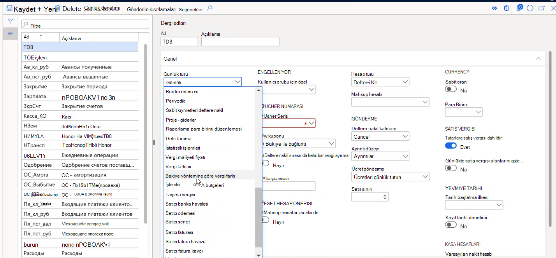Screen dimensions: 556x258
Task: Click the Filtre search field
Action: [85, 24]
